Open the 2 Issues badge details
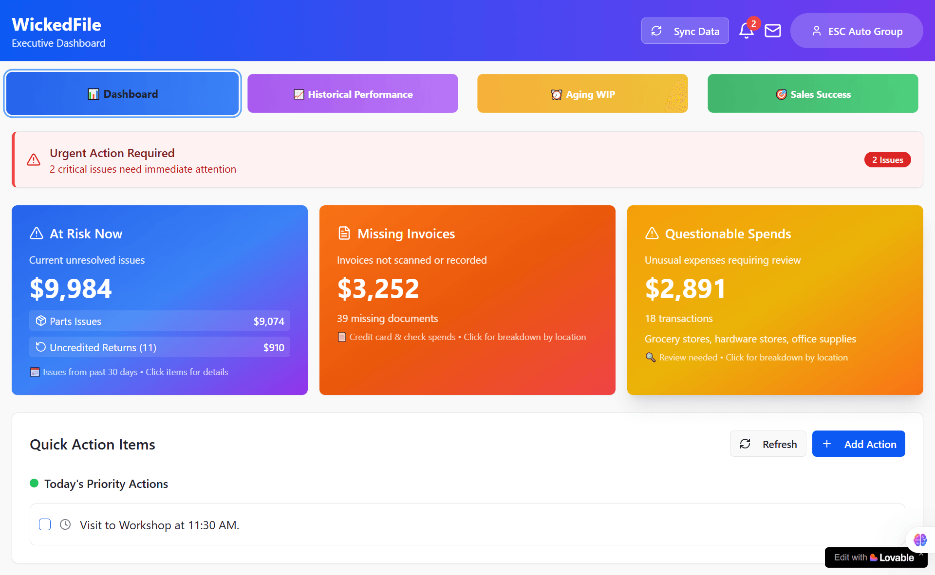The height and width of the screenshot is (575, 935). tap(887, 160)
